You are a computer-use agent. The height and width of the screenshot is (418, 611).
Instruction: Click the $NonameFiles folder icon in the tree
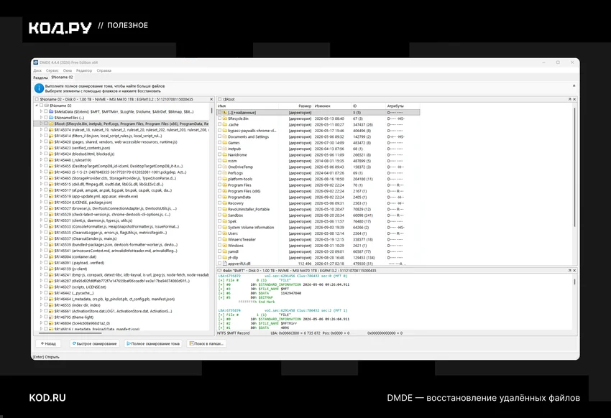coord(51,118)
